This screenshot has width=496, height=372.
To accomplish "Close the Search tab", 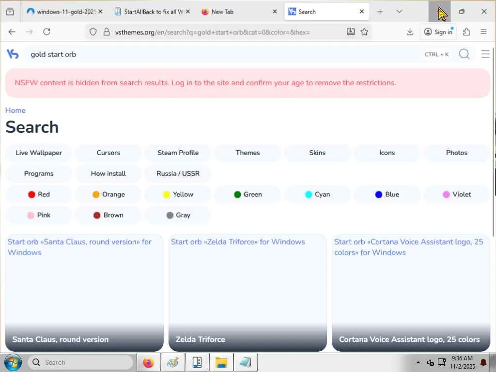I will [x=361, y=12].
